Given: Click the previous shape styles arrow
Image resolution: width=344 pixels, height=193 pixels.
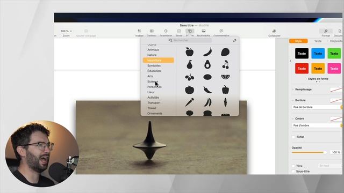Looking at the screenshot, I should click(x=291, y=61).
